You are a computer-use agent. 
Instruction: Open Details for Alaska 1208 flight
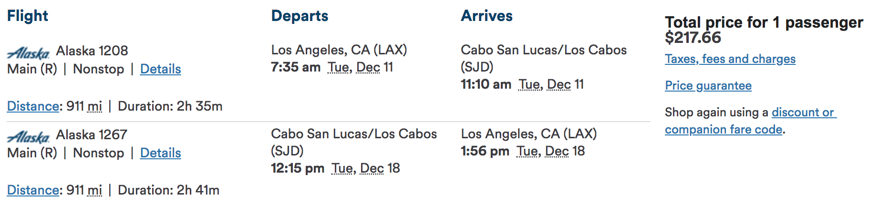click(160, 69)
